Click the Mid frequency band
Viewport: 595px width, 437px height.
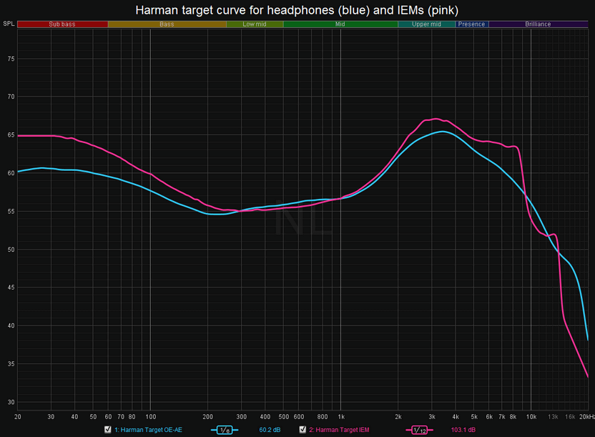coord(340,24)
